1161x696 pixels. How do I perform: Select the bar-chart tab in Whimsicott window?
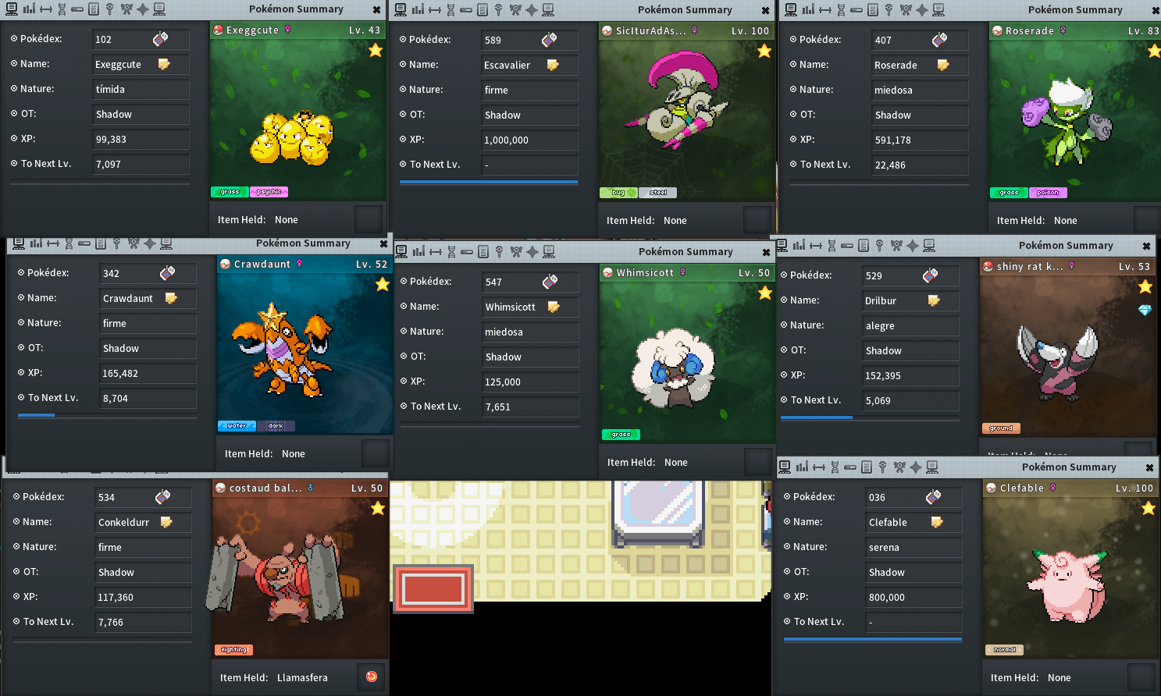pyautogui.click(x=418, y=251)
